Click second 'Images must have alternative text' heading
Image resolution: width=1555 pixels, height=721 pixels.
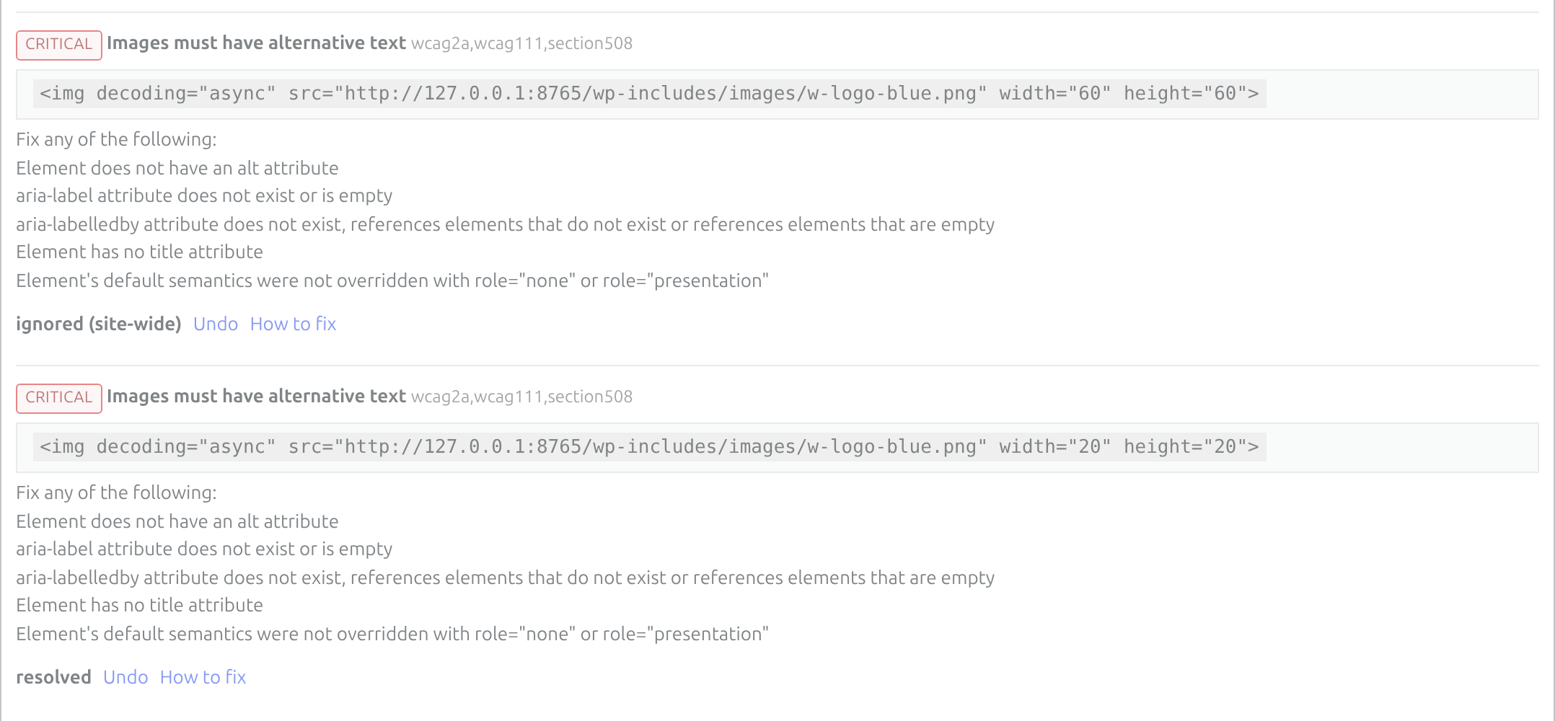click(x=256, y=397)
